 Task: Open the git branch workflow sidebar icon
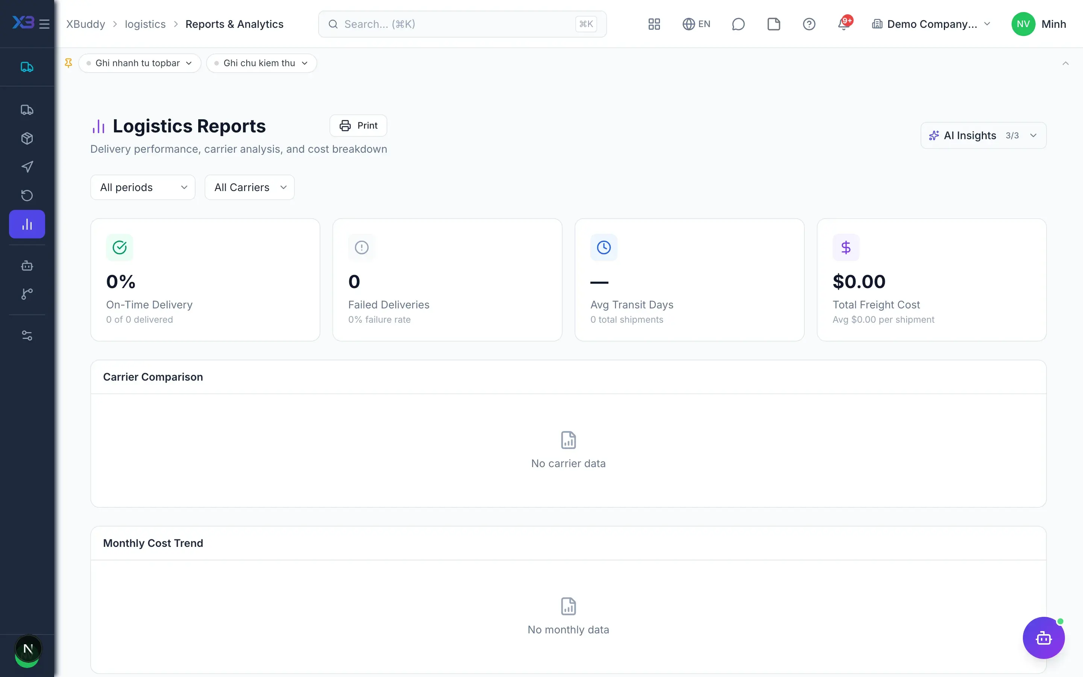point(27,294)
